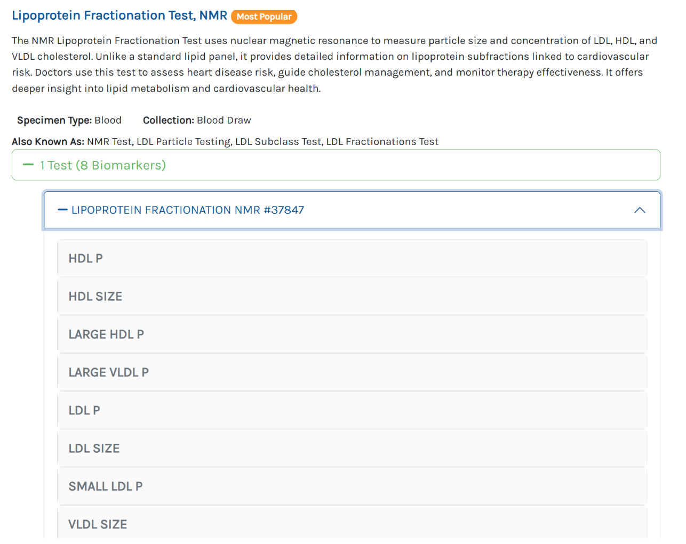
Task: Click the green minus icon beside 1 Test
Action: tap(28, 165)
